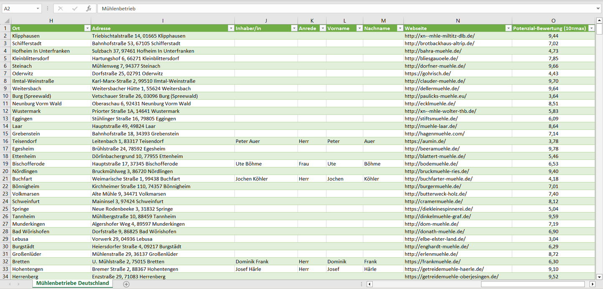This screenshot has height=289, width=603.
Task: Click the Select All corner triangle
Action: (7, 20)
